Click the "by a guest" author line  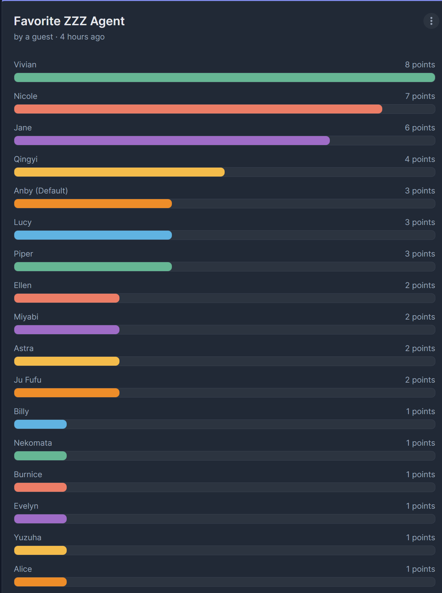(34, 37)
